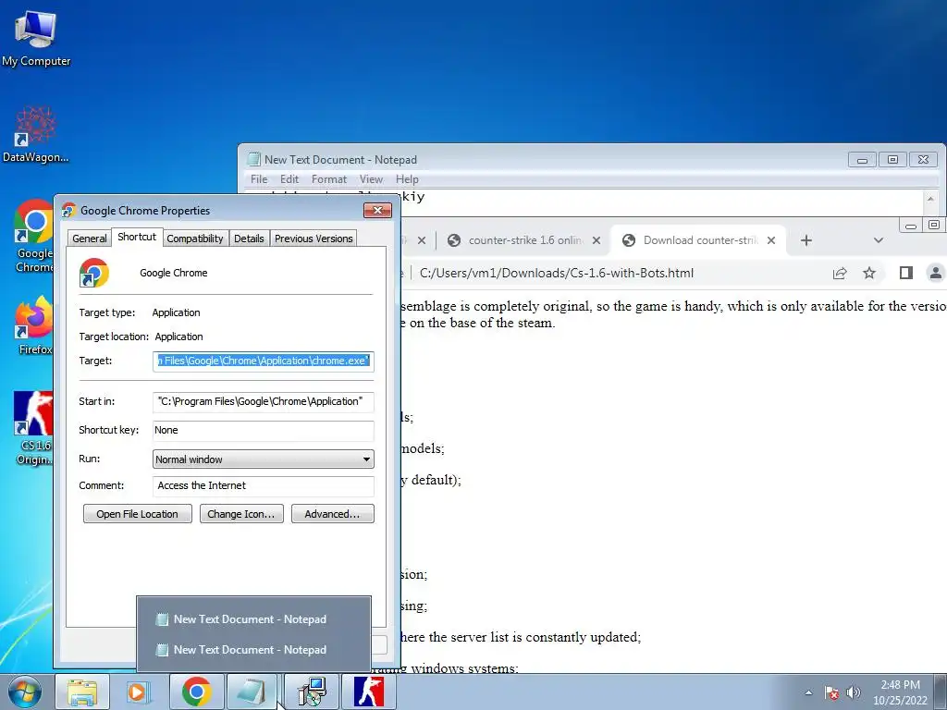
Task: Open a new Chrome tab
Action: click(806, 240)
